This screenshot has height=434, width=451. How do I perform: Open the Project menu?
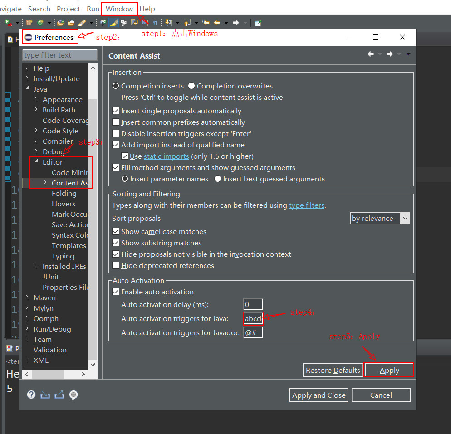pos(69,9)
